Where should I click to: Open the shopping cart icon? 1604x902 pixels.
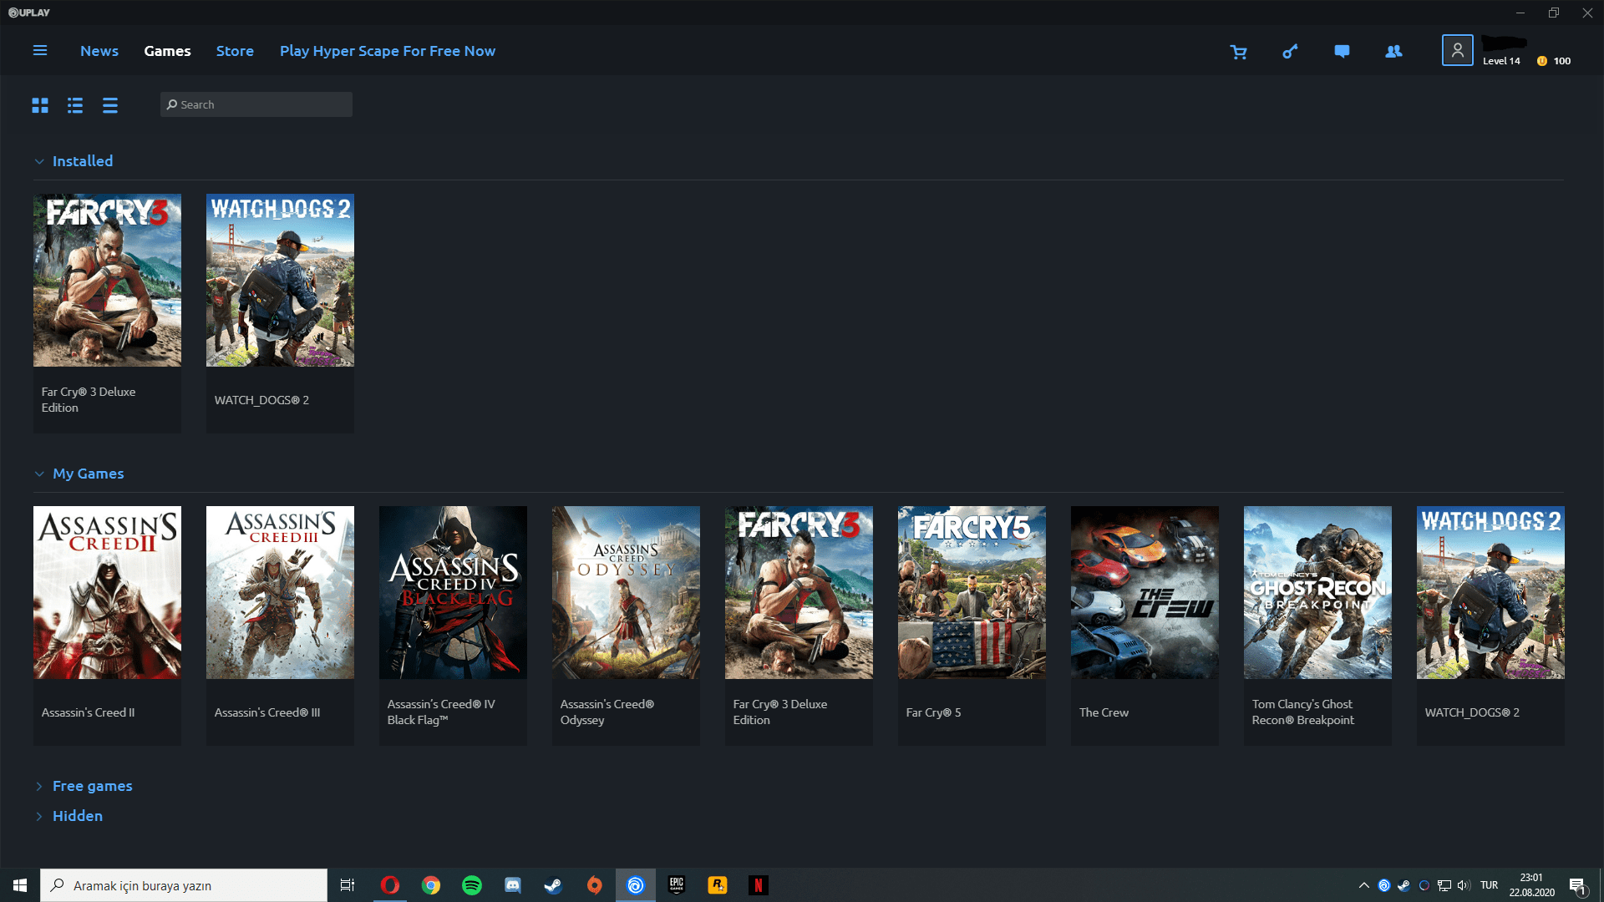pyautogui.click(x=1238, y=52)
